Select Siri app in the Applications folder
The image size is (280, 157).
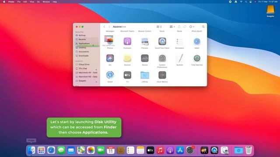tap(110, 58)
